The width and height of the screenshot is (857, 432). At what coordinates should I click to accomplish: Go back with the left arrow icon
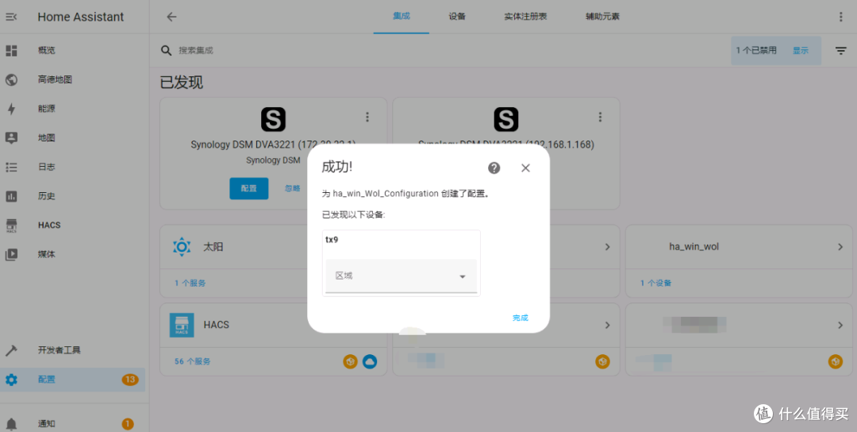point(171,17)
